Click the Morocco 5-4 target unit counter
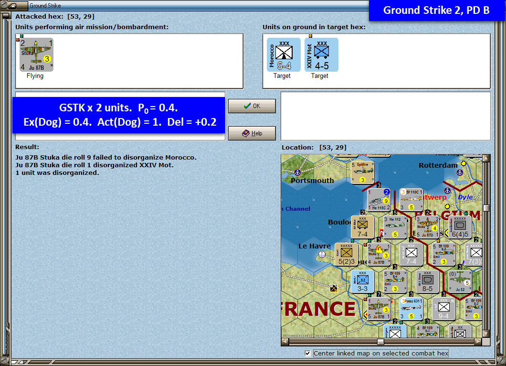Image resolution: width=506 pixels, height=366 pixels. [283, 54]
